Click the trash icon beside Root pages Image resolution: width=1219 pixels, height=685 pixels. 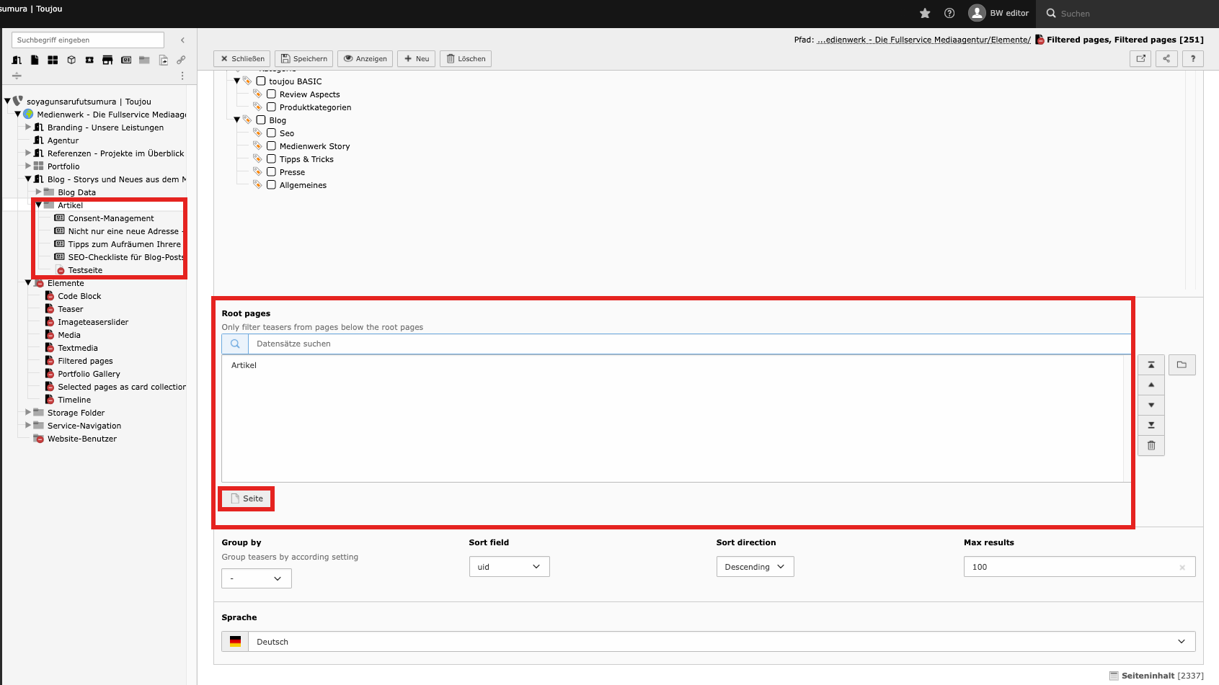pos(1151,446)
